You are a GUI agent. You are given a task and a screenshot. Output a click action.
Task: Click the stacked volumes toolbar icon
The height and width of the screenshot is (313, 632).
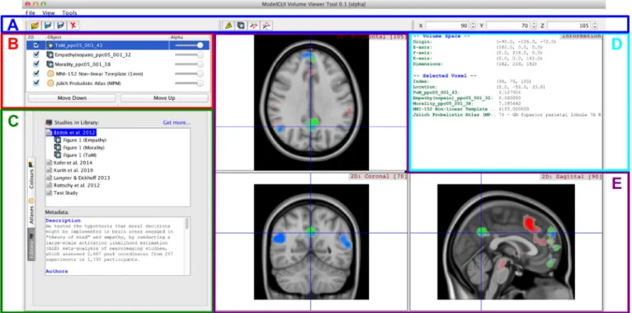[241, 26]
